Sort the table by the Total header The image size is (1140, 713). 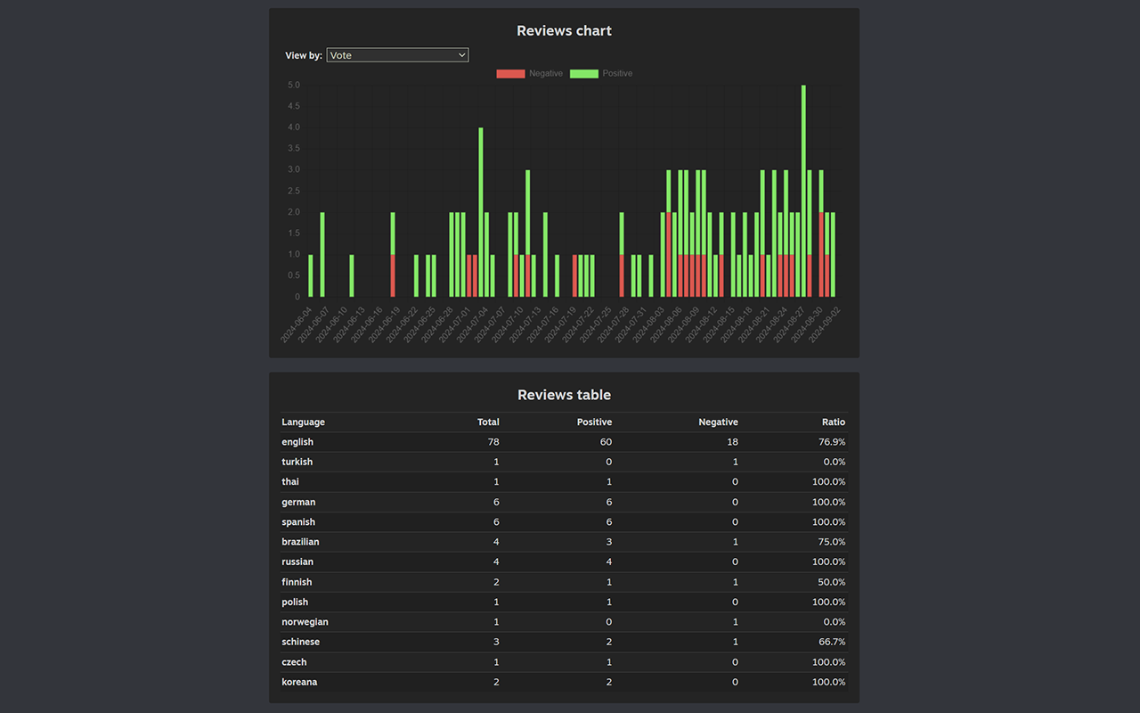[x=487, y=422]
